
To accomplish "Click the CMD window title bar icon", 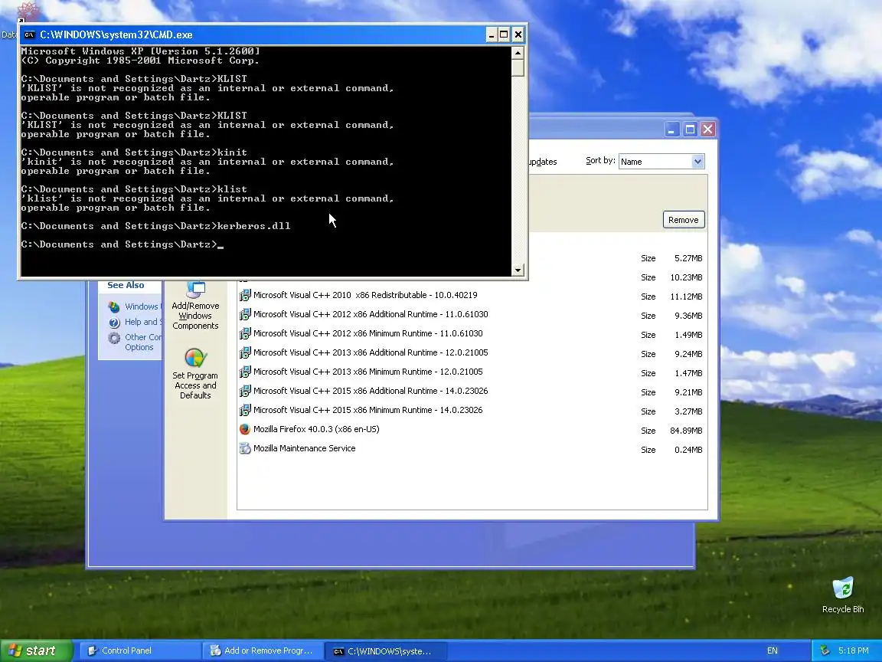I will (x=29, y=35).
